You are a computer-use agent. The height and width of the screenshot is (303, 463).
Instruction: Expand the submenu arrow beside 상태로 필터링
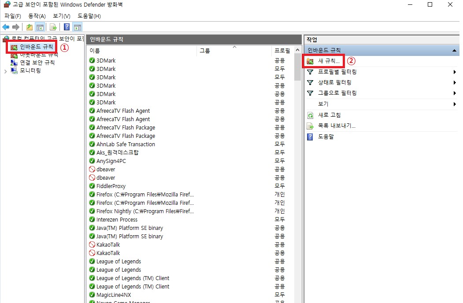455,83
